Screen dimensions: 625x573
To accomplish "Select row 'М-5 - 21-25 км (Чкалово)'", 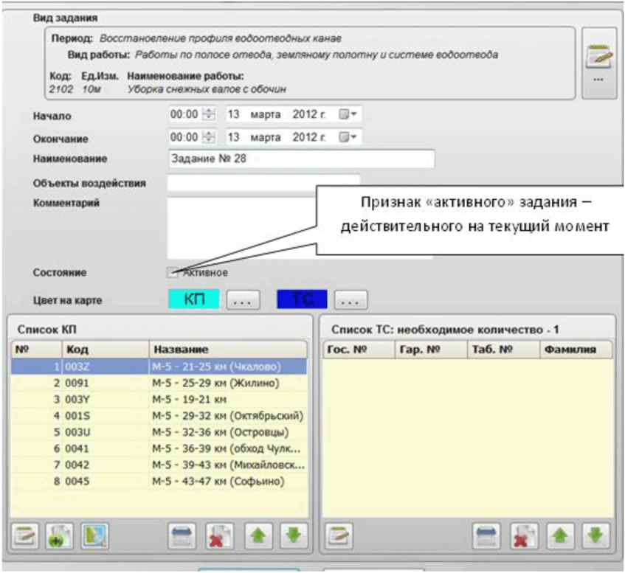I will (159, 367).
